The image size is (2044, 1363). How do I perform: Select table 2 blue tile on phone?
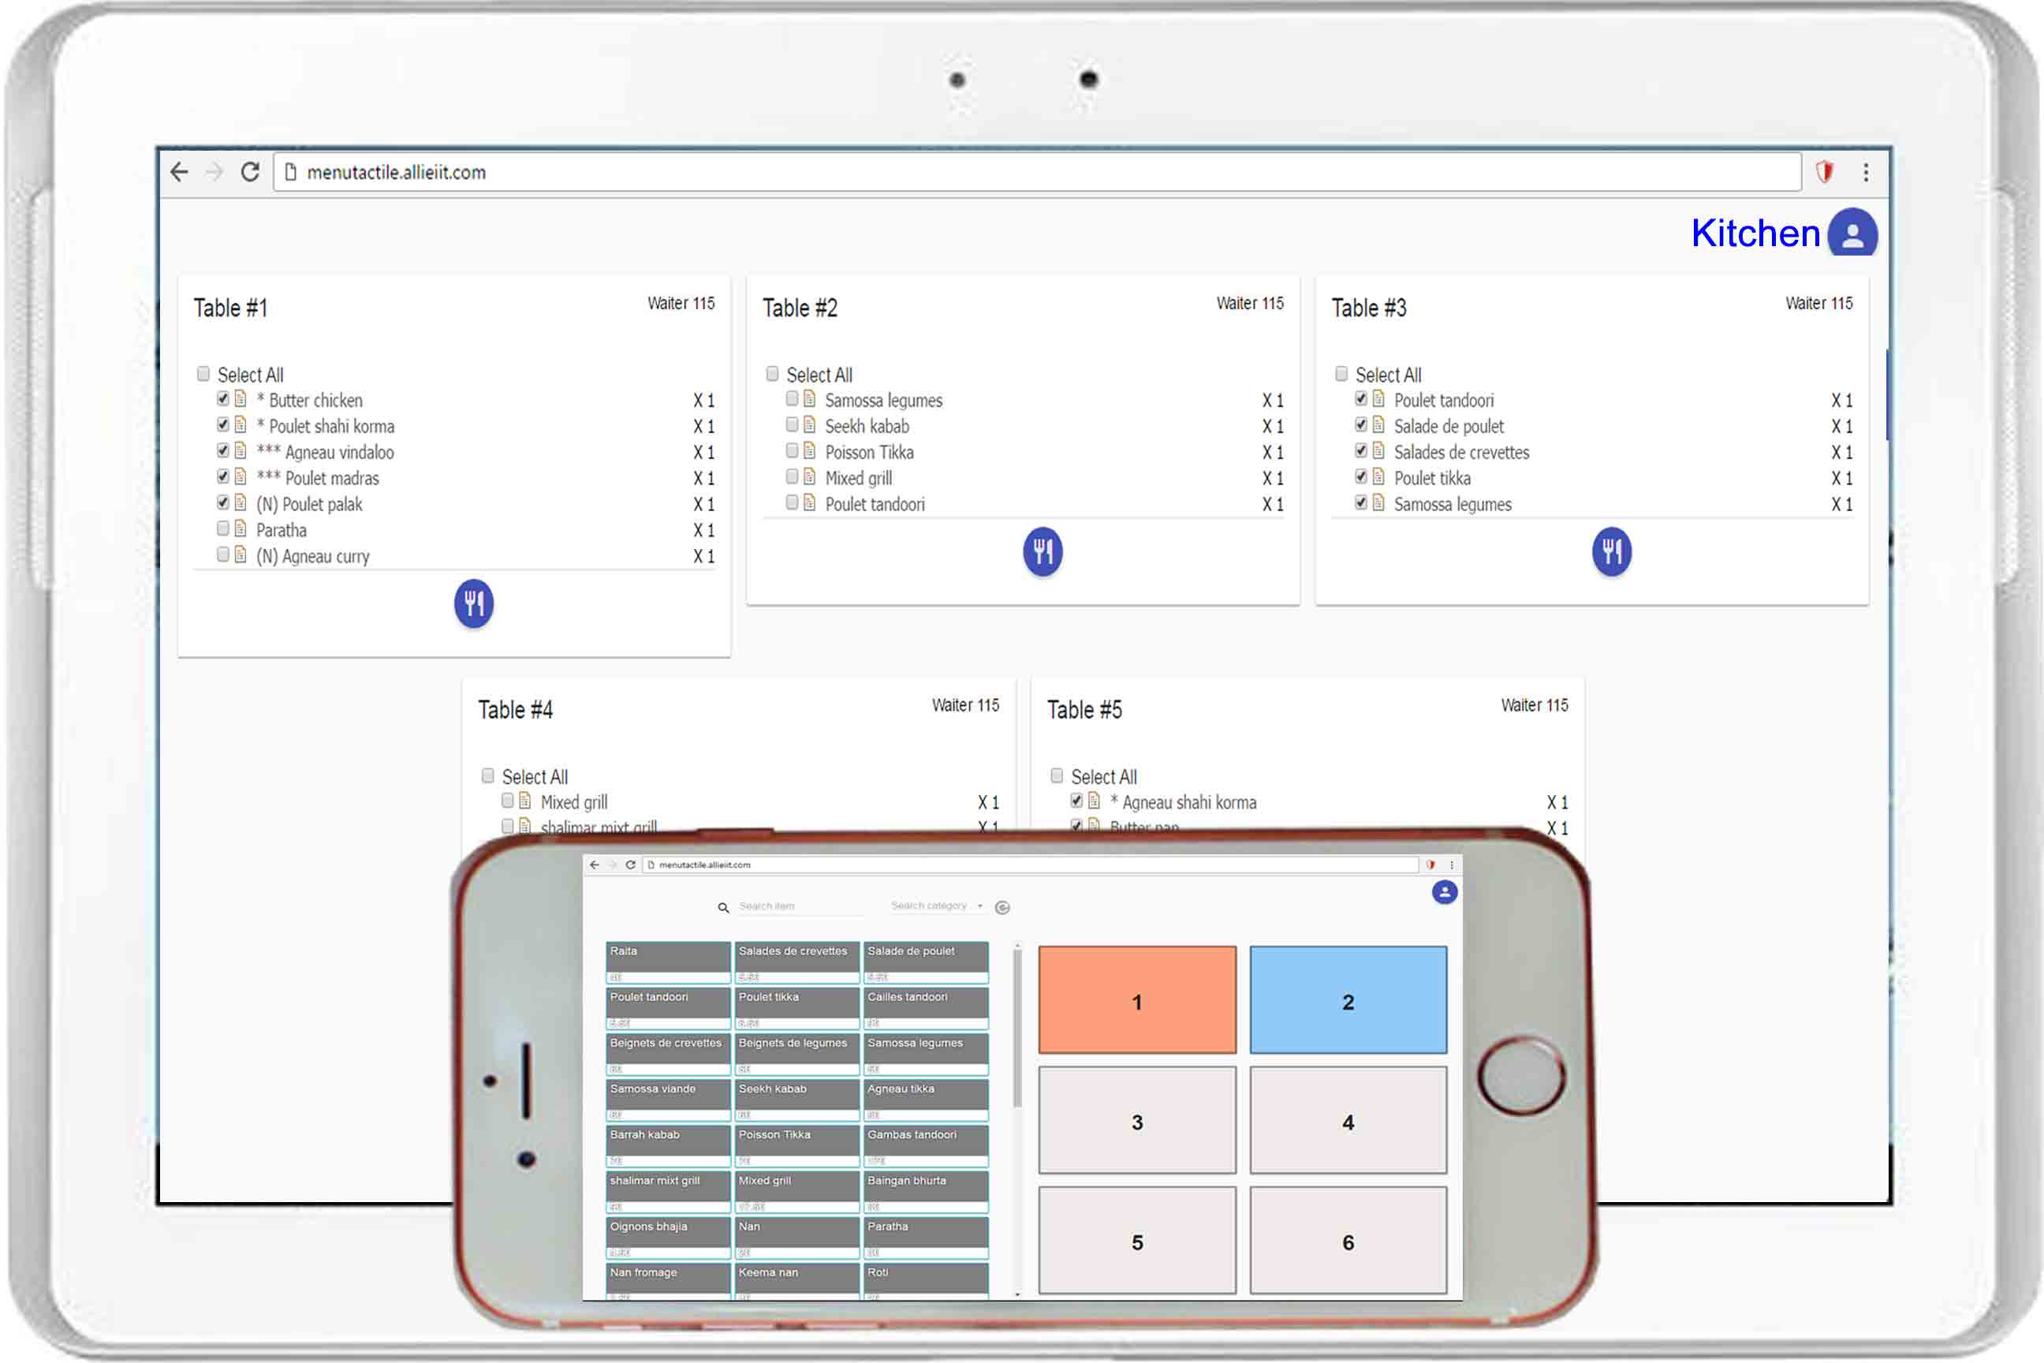[1347, 1000]
